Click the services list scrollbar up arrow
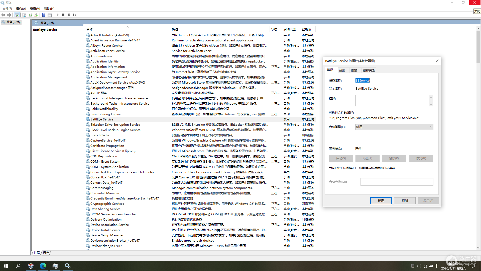Screen dimensions: 481x271 (478, 29)
